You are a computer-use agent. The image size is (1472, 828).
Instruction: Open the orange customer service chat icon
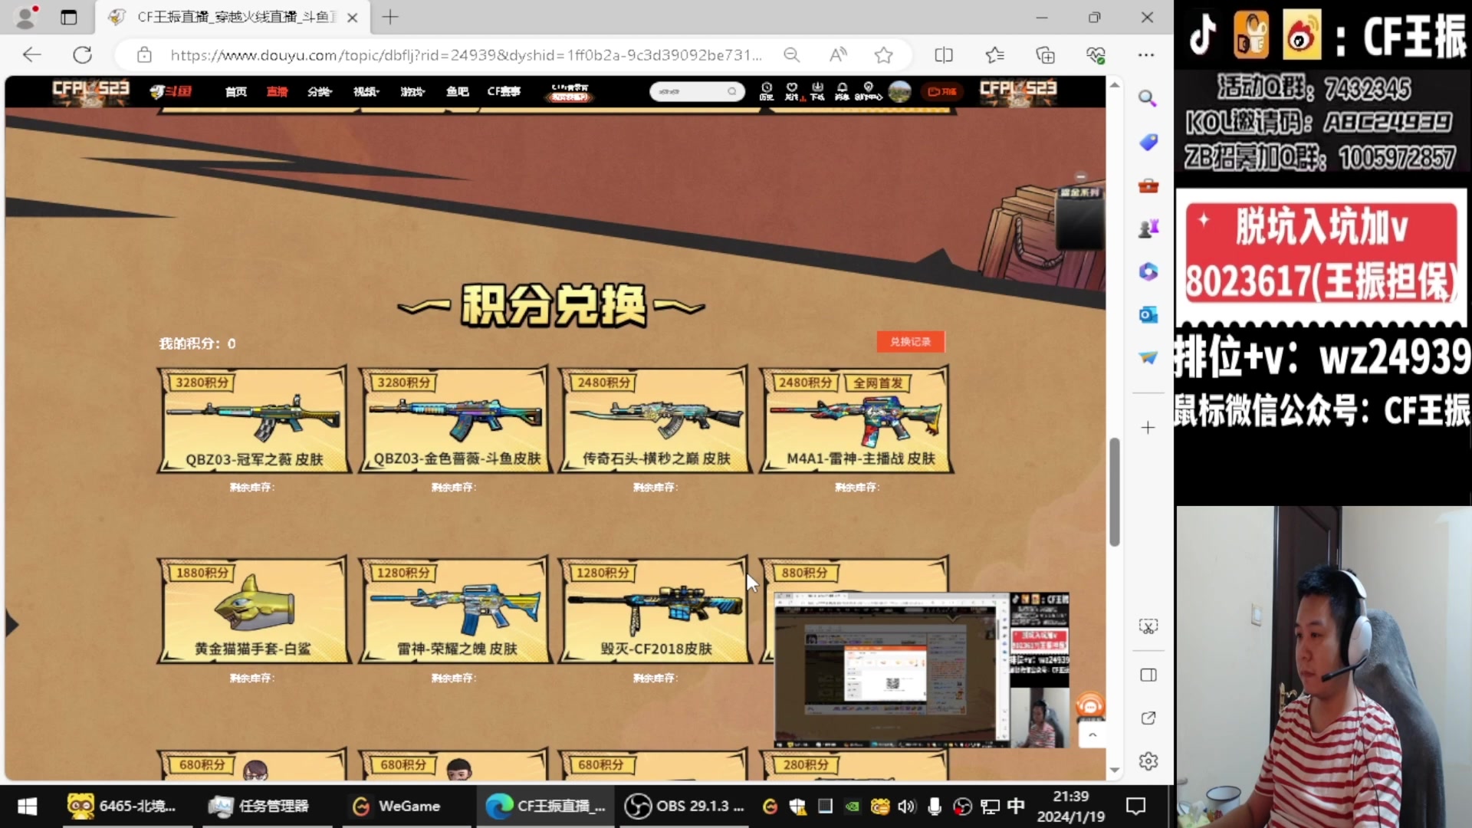click(x=1090, y=705)
